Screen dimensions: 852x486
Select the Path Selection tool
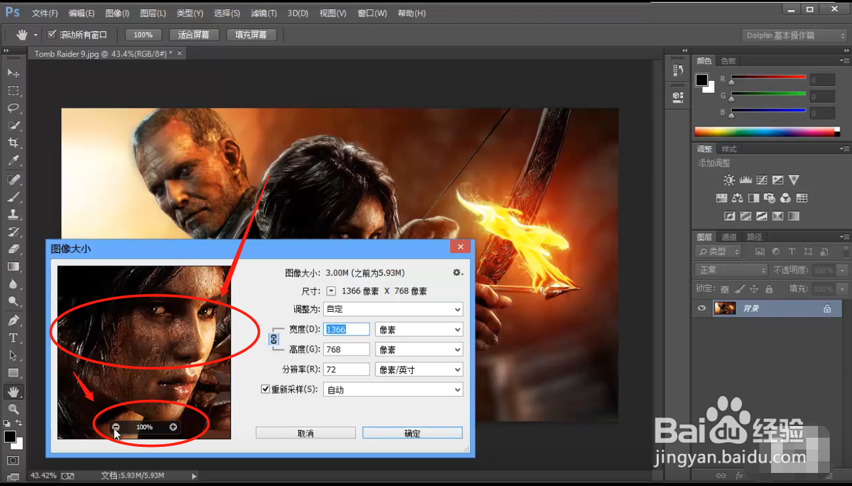[x=13, y=356]
